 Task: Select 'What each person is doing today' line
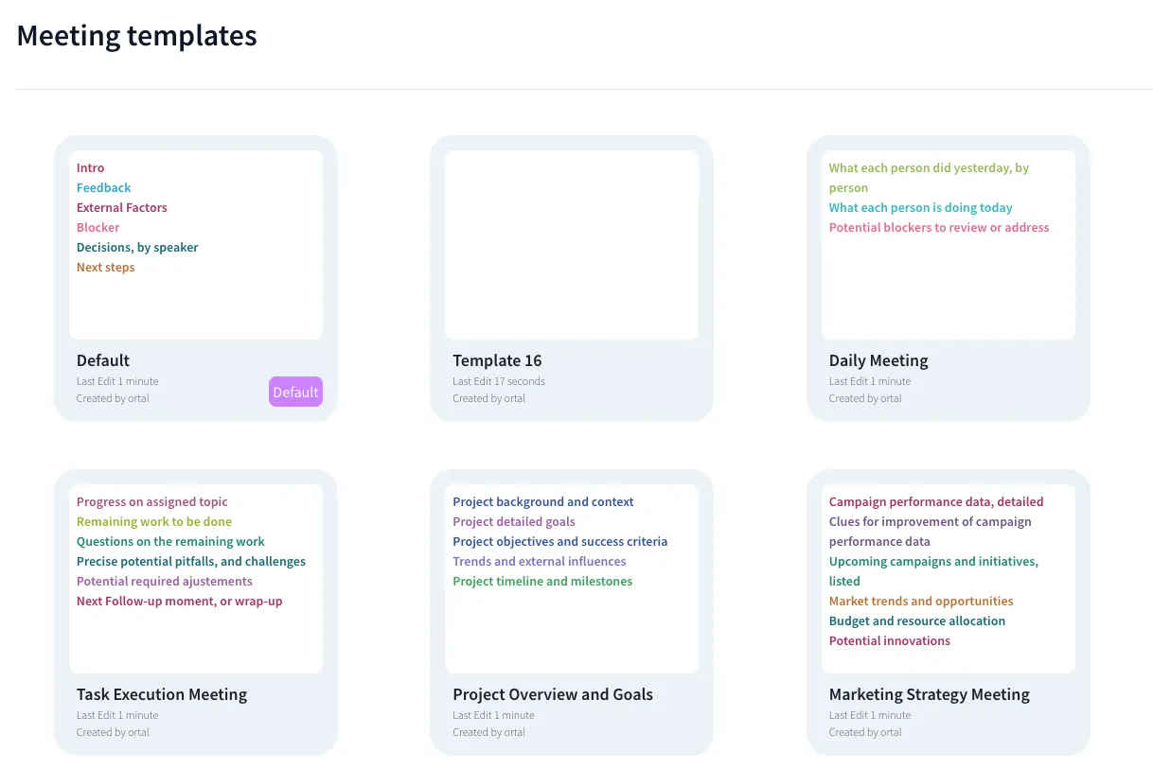(920, 208)
